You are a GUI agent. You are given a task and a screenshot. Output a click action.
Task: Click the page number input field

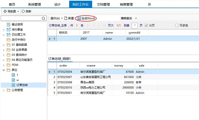135,26
